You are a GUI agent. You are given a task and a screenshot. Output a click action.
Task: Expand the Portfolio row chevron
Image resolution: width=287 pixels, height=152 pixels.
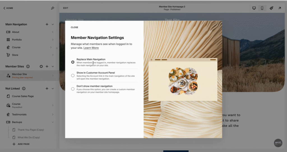tap(53, 40)
